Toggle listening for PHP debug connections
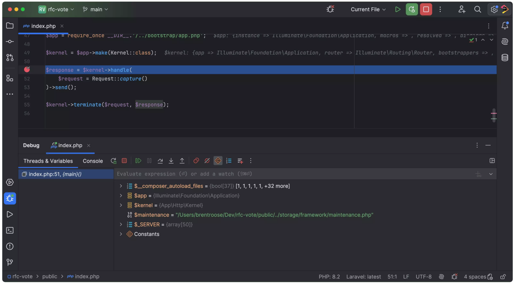The width and height of the screenshot is (515, 284). pyautogui.click(x=330, y=9)
